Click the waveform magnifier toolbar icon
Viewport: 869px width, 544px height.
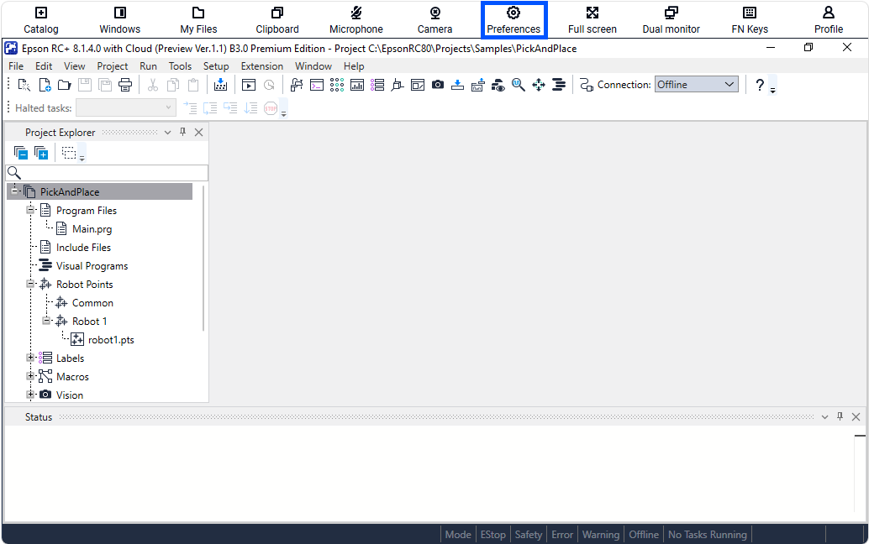point(519,85)
